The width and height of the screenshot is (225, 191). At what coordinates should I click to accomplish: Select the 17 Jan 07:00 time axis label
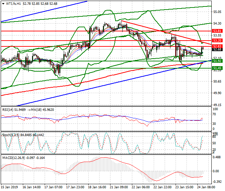pyautogui.click(x=54, y=187)
